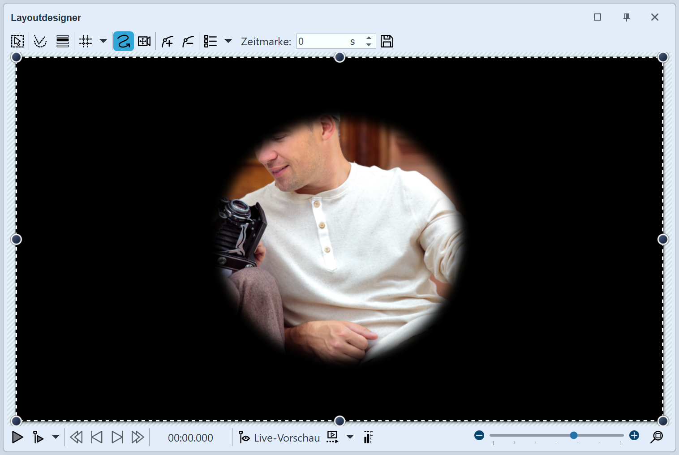Decrease the Zeitmarke value with down arrow
The height and width of the screenshot is (455, 679).
pyautogui.click(x=369, y=45)
